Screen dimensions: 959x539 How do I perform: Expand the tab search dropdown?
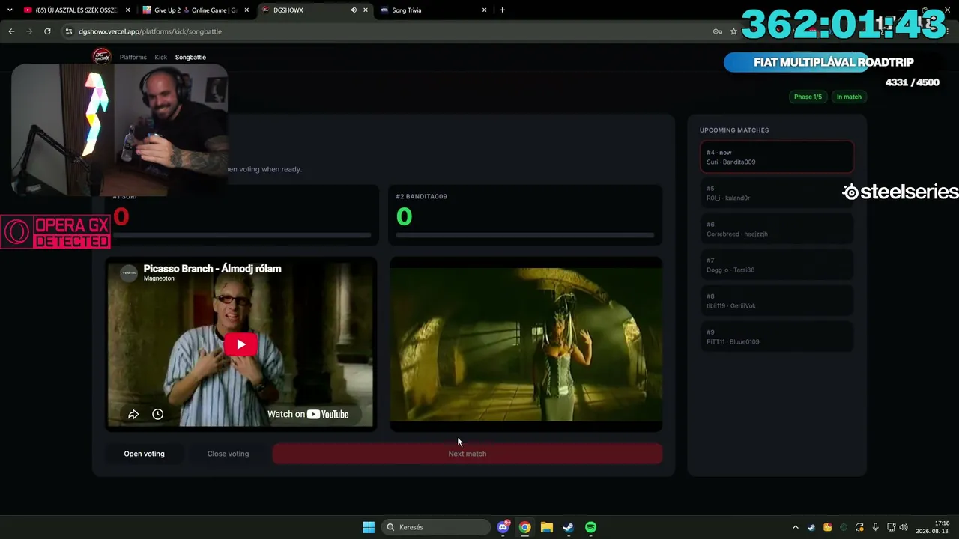pos(10,10)
